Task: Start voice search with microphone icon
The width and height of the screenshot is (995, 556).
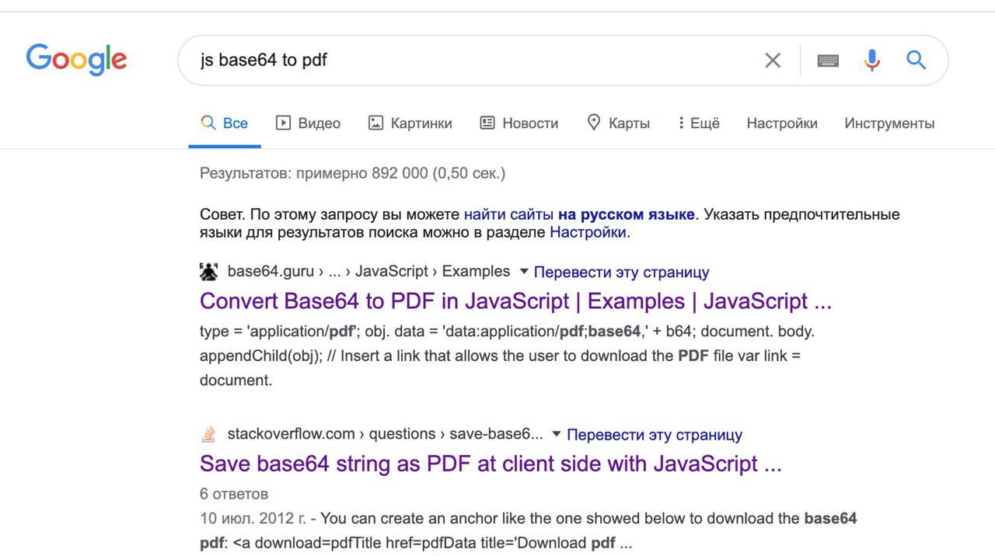Action: pyautogui.click(x=872, y=61)
